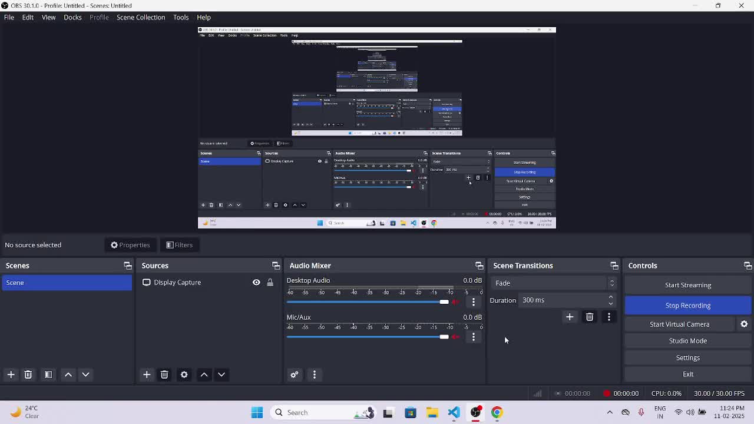
Task: Open transition properties three-dot menu
Action: pyautogui.click(x=609, y=317)
